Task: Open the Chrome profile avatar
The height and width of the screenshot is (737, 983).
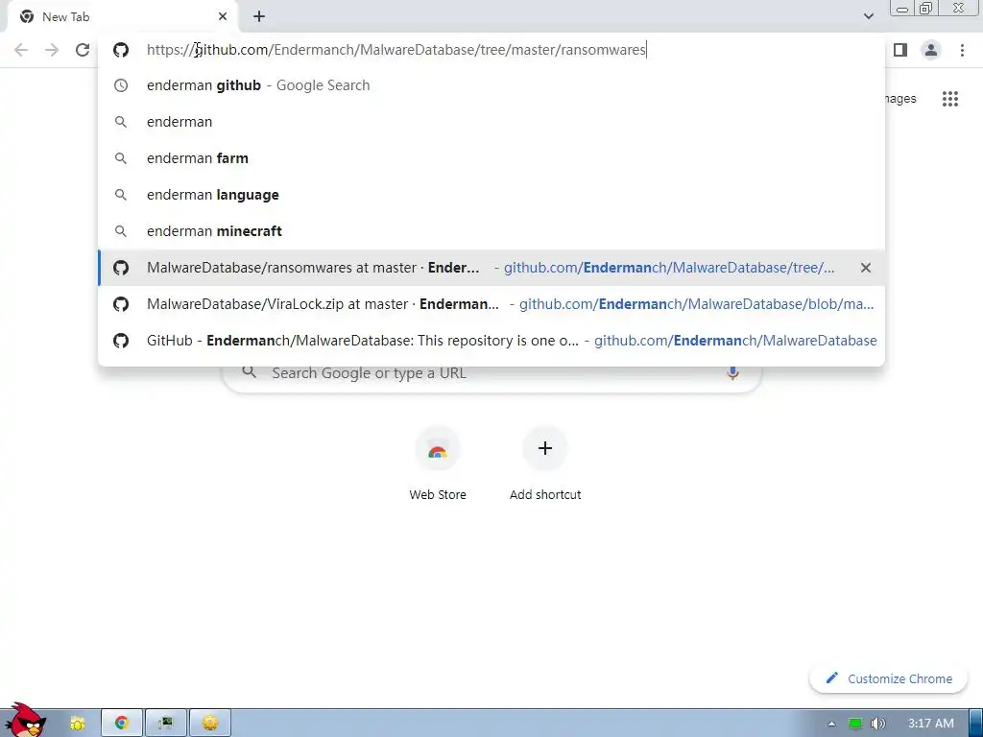Action: 931,50
